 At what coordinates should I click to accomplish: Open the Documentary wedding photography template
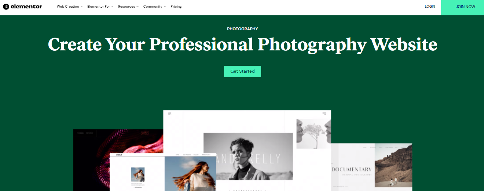(371, 167)
